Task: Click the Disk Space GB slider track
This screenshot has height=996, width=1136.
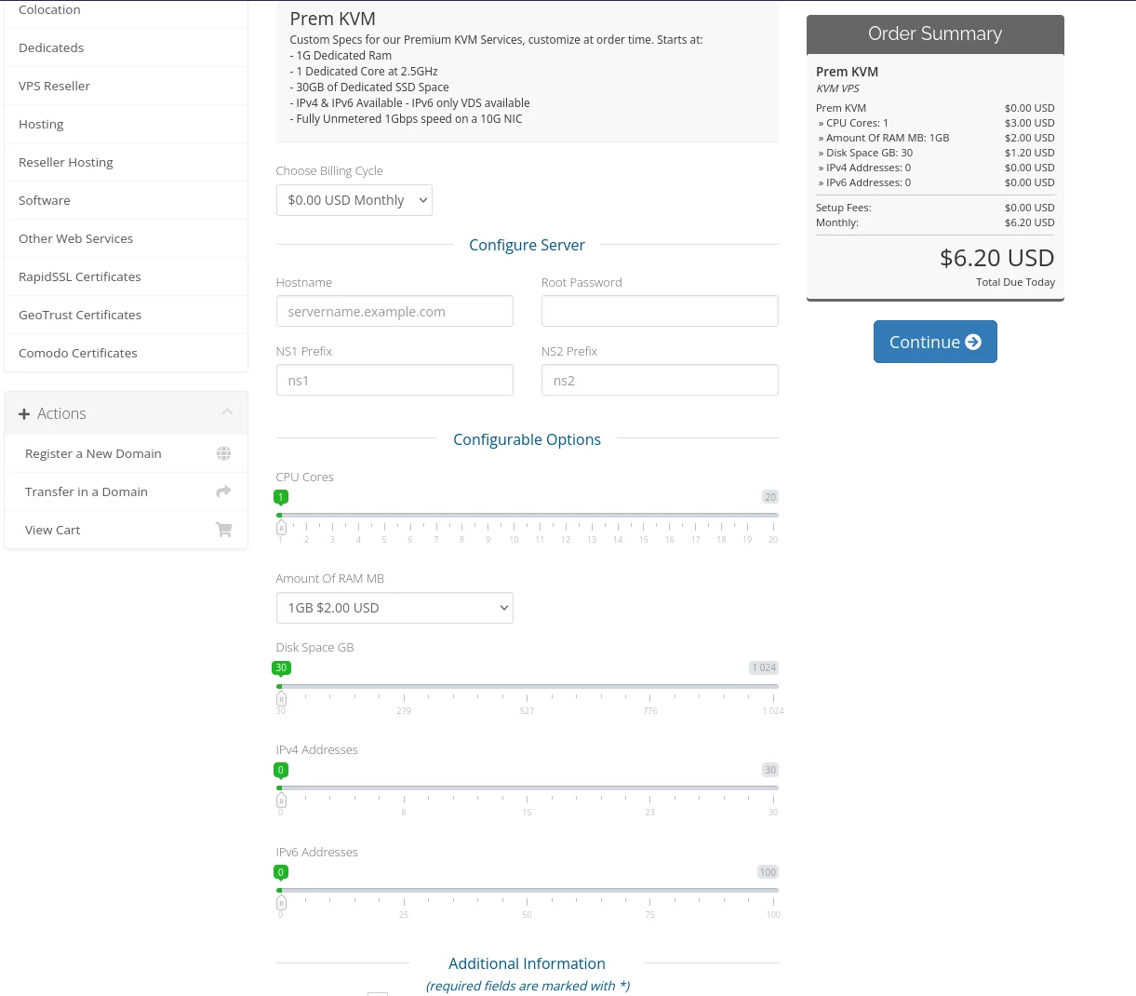Action: point(527,687)
